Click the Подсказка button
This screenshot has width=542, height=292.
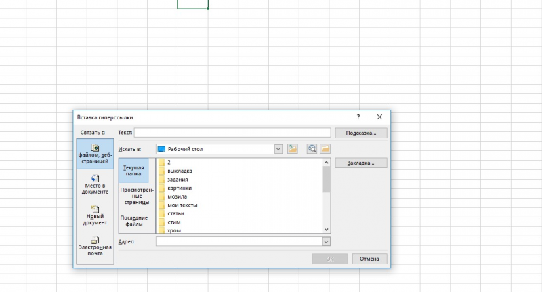point(361,133)
